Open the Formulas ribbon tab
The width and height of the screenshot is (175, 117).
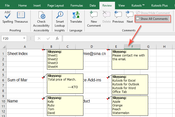[77, 5]
